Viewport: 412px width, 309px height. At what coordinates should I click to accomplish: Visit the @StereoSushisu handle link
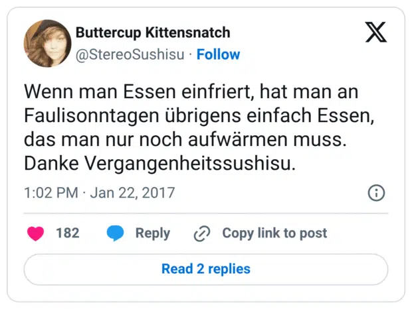[x=130, y=54]
